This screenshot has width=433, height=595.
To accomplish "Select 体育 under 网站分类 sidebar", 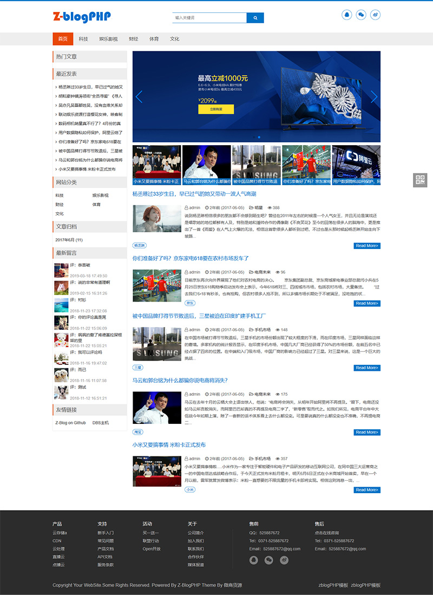I will point(96,205).
